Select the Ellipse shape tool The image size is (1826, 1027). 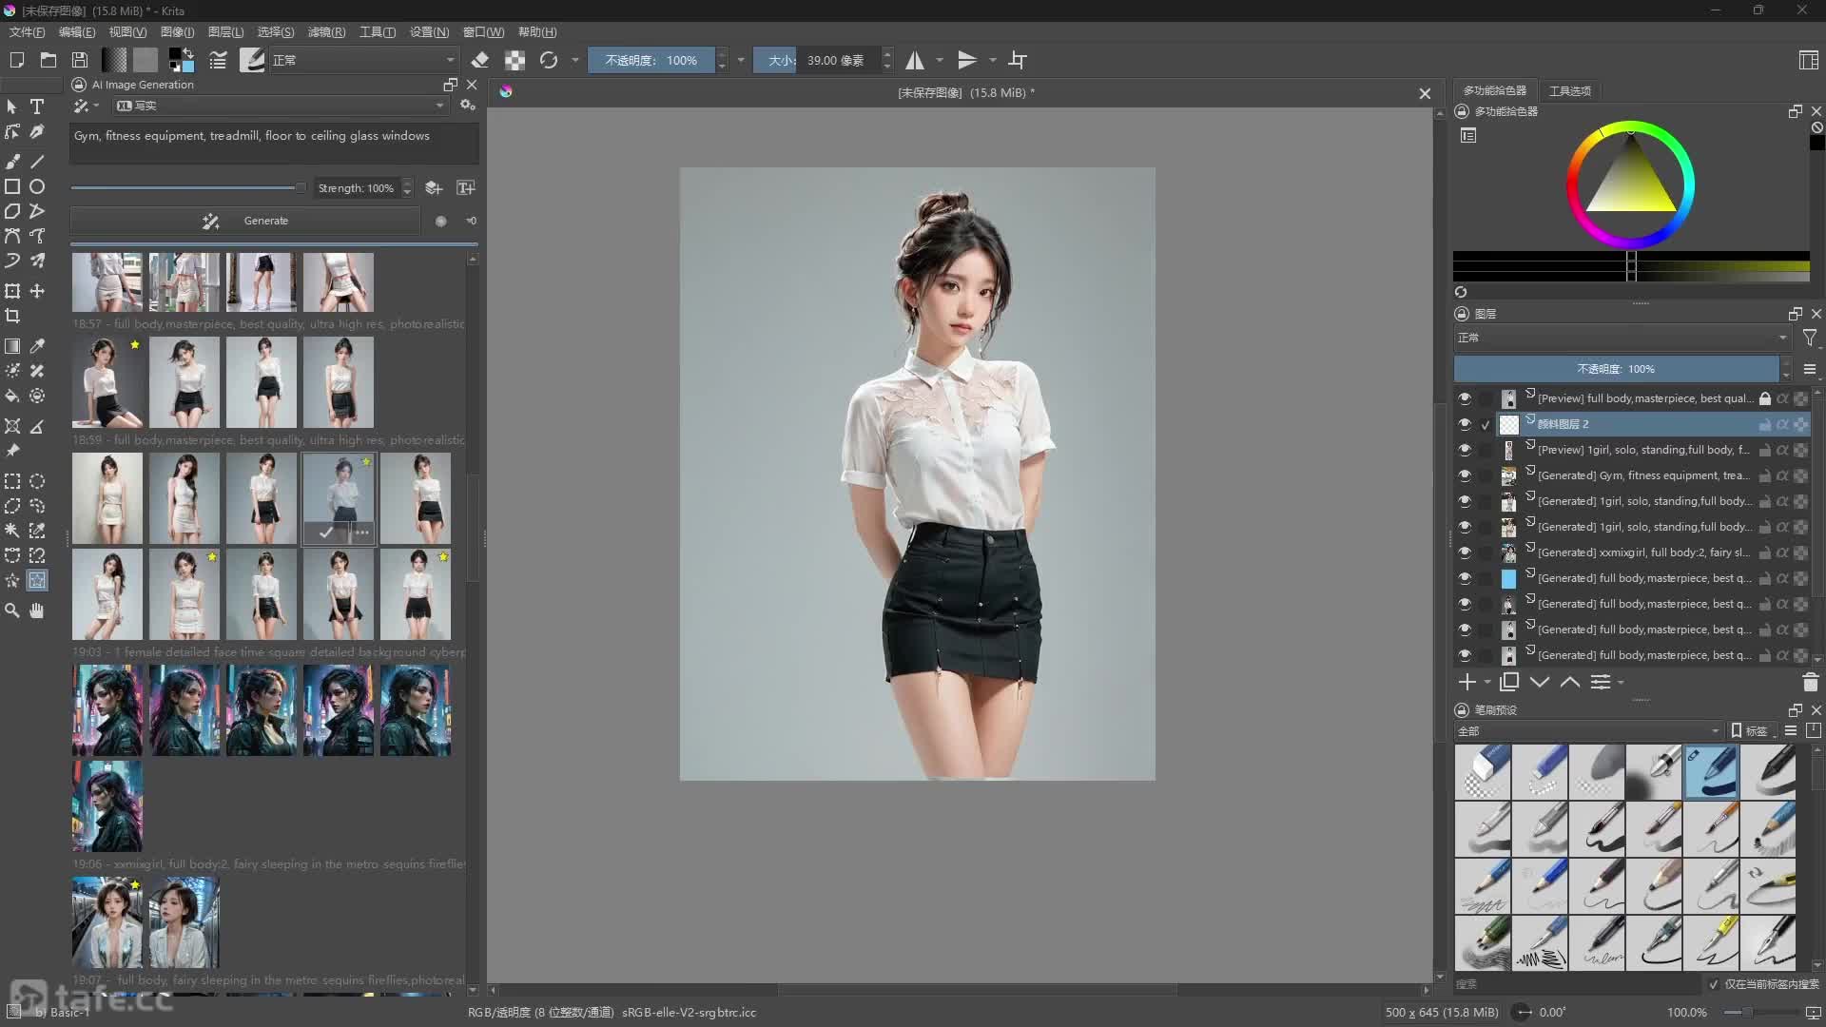point(37,186)
